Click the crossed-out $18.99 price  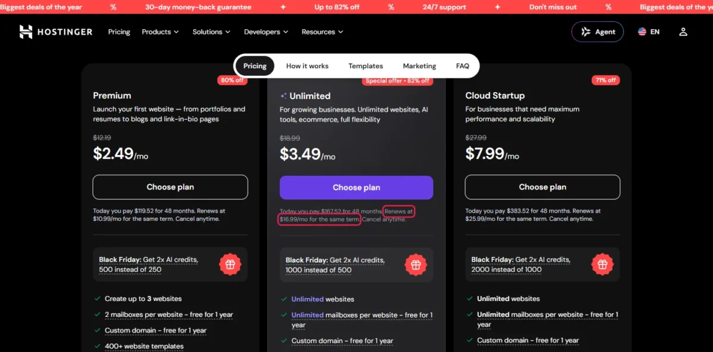pyautogui.click(x=290, y=138)
